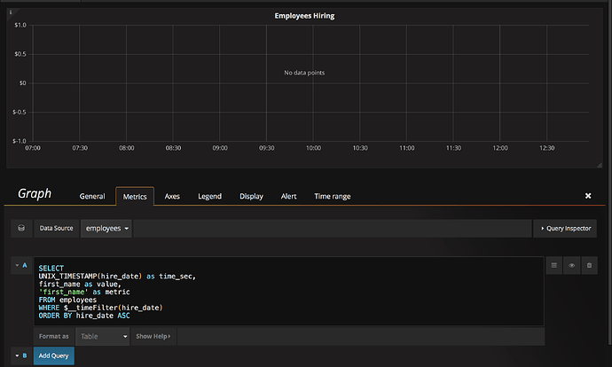This screenshot has width=612, height=367.
Task: Click the panel resize handle corner
Action: tap(599, 166)
